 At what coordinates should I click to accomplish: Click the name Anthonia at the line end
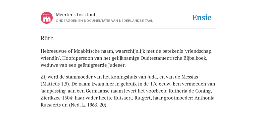(x=204, y=98)
